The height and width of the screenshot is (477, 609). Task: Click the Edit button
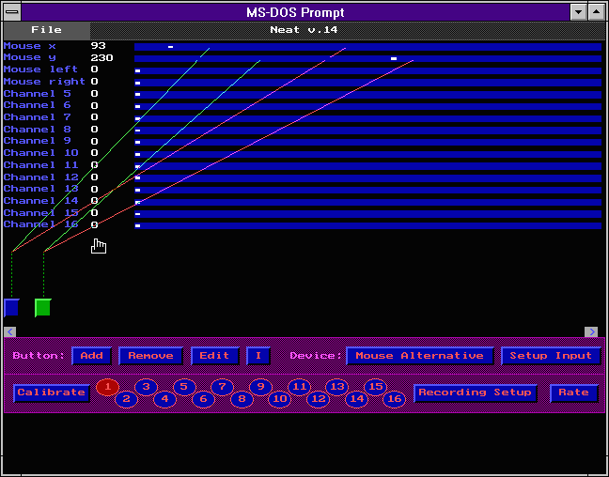pos(215,356)
